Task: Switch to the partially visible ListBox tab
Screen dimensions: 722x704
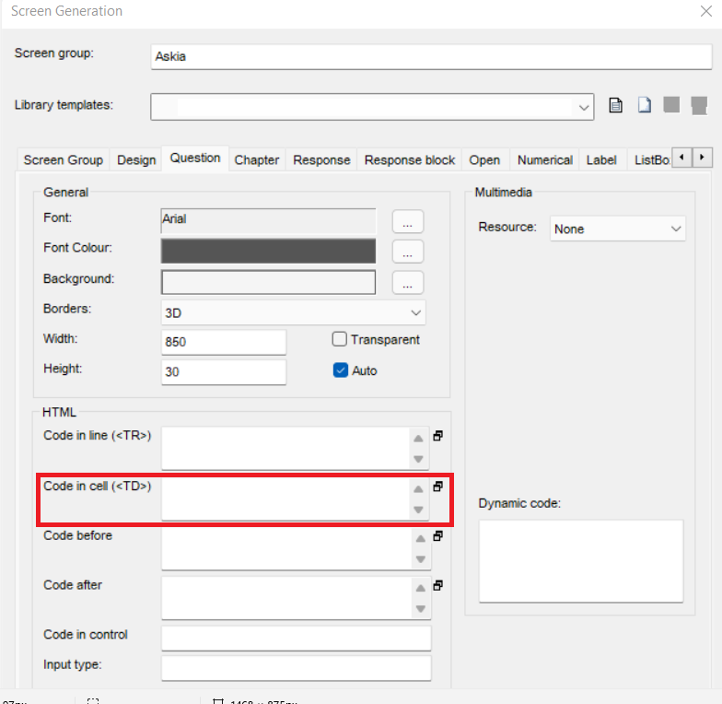Action: pyautogui.click(x=652, y=160)
